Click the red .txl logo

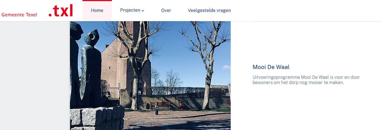(60, 11)
